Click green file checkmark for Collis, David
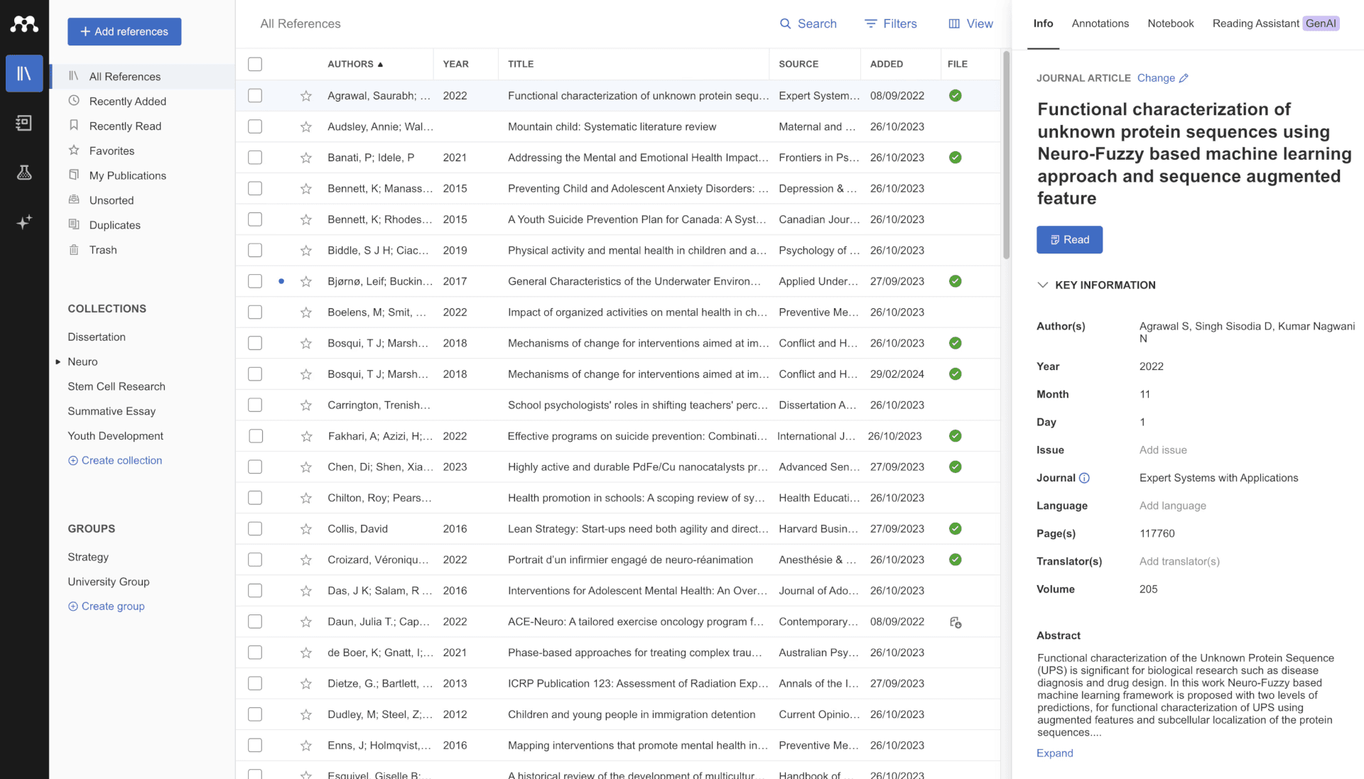The width and height of the screenshot is (1364, 779). 956,529
